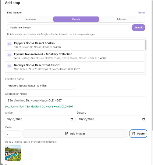153x165 pixels.
Task: Click the Order number field
Action: point(13,134)
